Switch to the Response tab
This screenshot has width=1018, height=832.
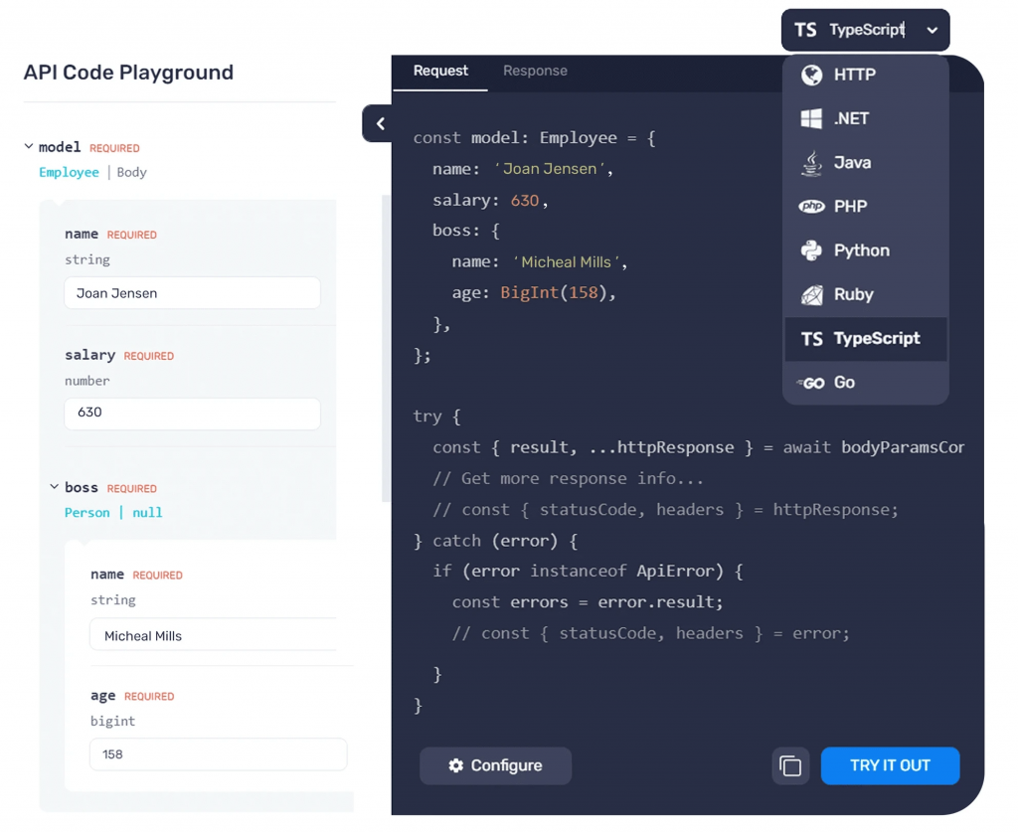coord(535,71)
